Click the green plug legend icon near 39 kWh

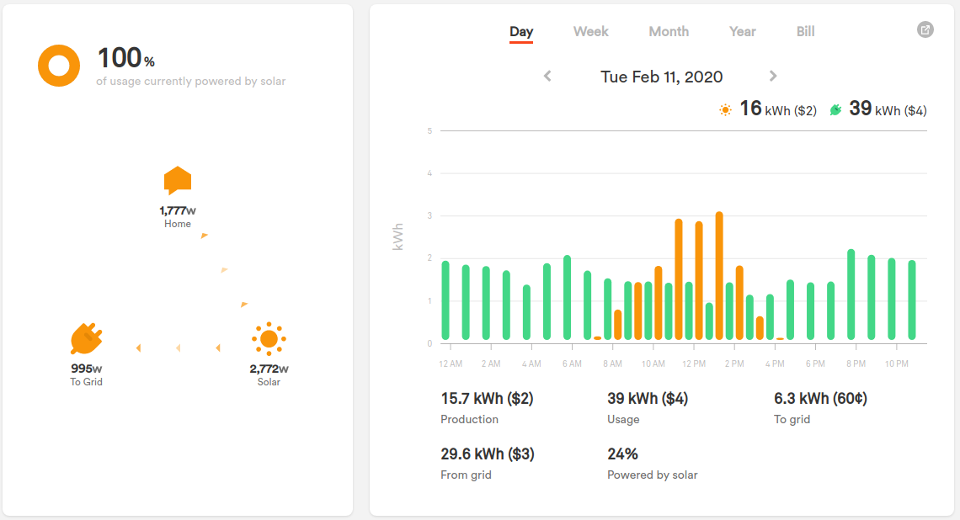[835, 109]
